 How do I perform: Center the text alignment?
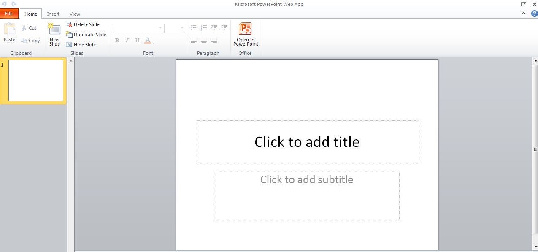tap(204, 41)
